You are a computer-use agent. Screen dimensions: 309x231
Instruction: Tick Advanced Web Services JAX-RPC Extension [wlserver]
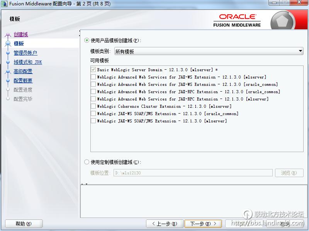tap(93, 99)
